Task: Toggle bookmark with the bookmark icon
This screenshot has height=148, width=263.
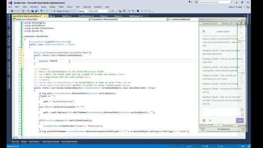Action: point(138,11)
